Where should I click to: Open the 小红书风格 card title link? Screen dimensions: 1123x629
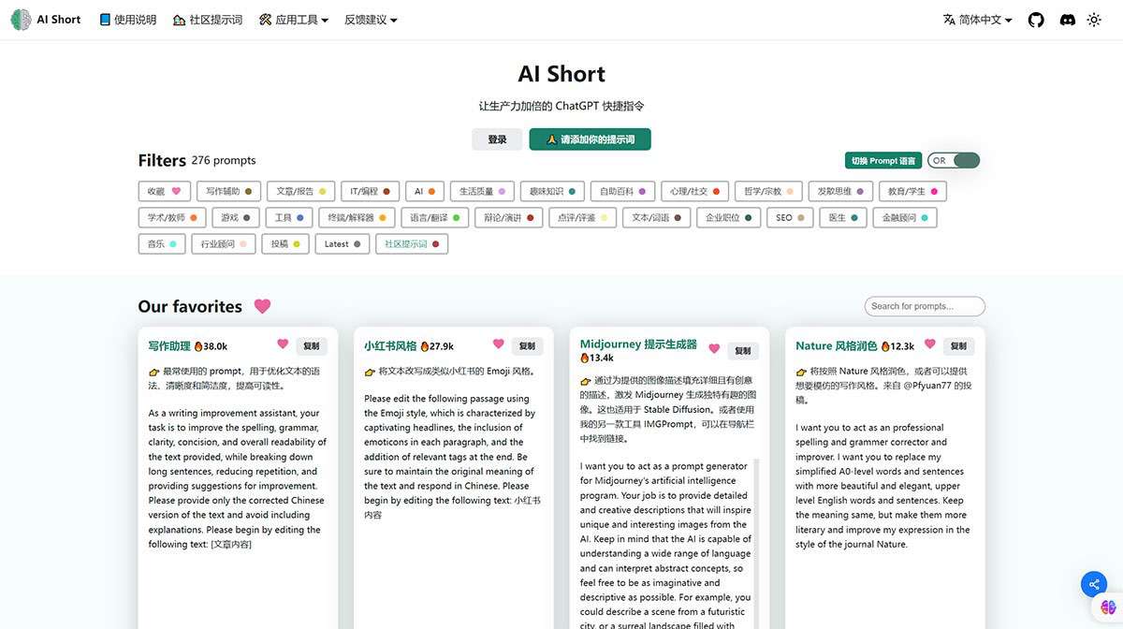pyautogui.click(x=390, y=346)
